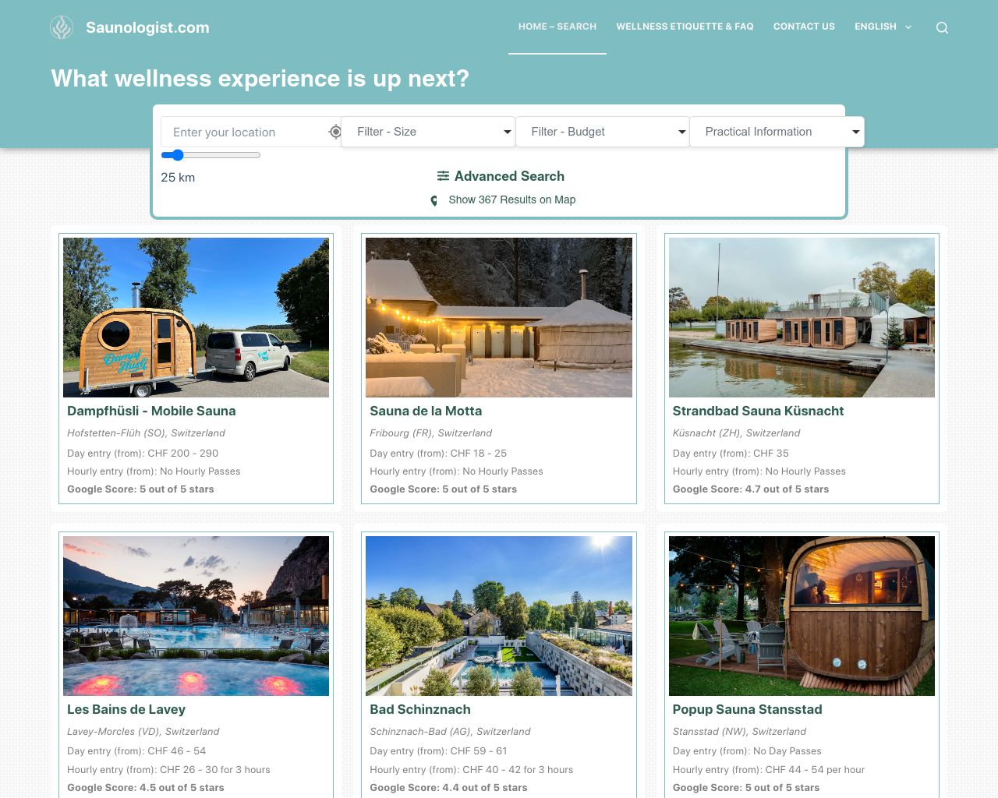This screenshot has width=998, height=798.
Task: Click Les Bains de Lavey title
Action: 126,709
